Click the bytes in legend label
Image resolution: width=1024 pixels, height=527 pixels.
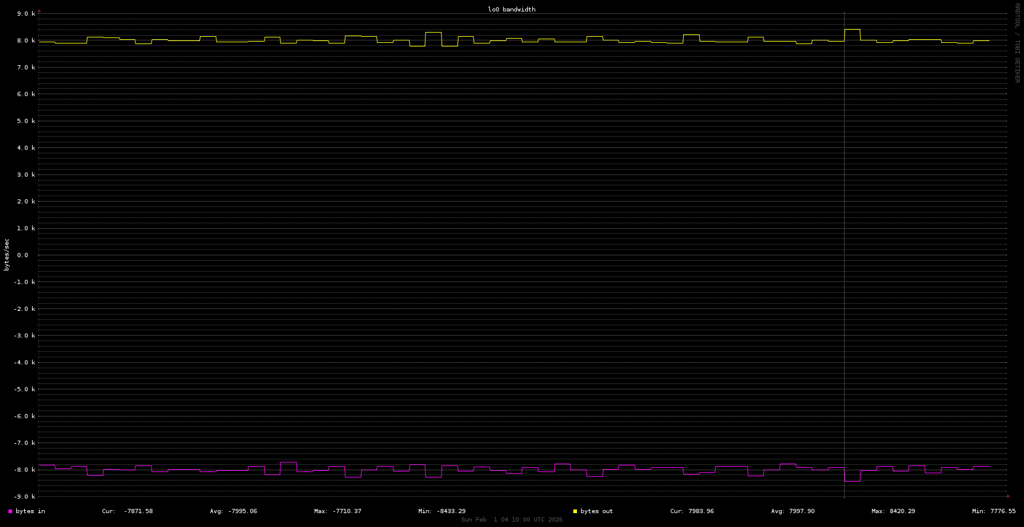[x=30, y=511]
